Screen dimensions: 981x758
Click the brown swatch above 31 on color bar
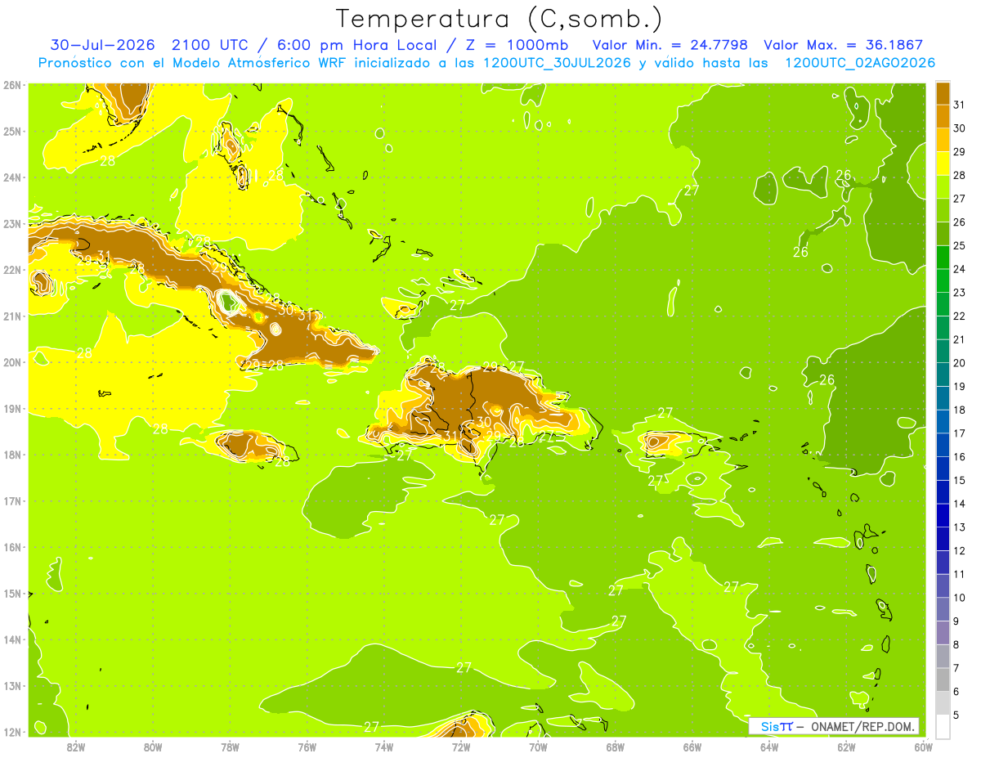coord(943,93)
